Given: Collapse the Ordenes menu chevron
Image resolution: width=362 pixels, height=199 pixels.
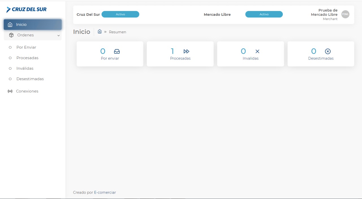Looking at the screenshot, I should 59,36.
